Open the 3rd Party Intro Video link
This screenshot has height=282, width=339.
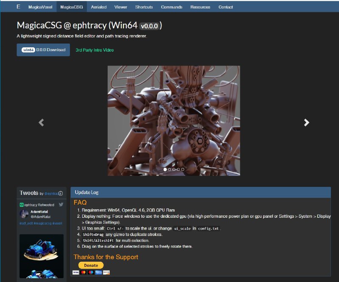94,50
